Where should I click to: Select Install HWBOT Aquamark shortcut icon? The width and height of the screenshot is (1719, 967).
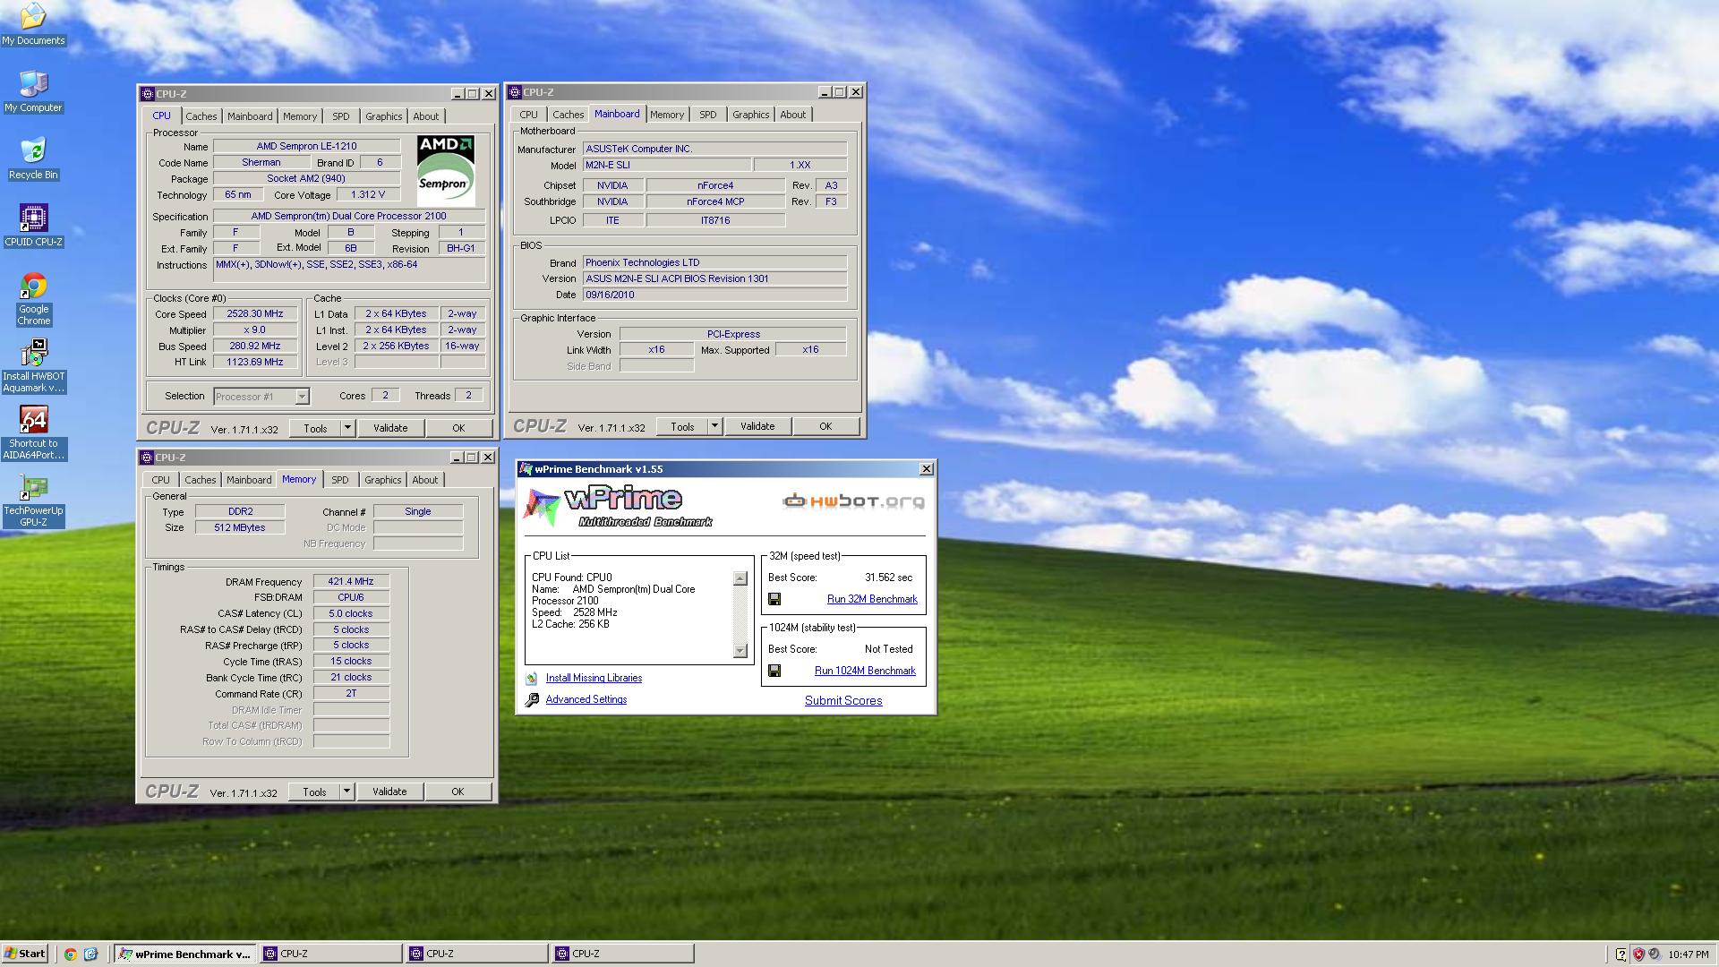pos(33,366)
